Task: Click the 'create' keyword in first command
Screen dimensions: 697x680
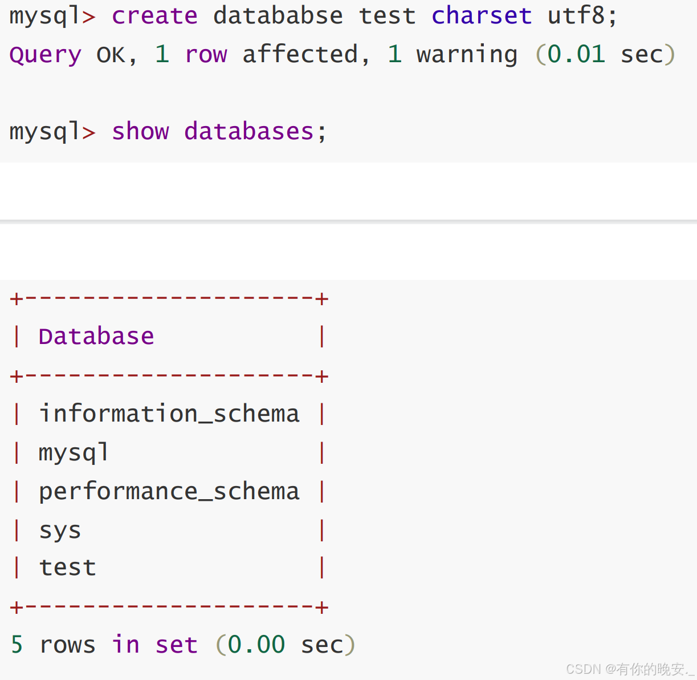Action: [x=154, y=16]
